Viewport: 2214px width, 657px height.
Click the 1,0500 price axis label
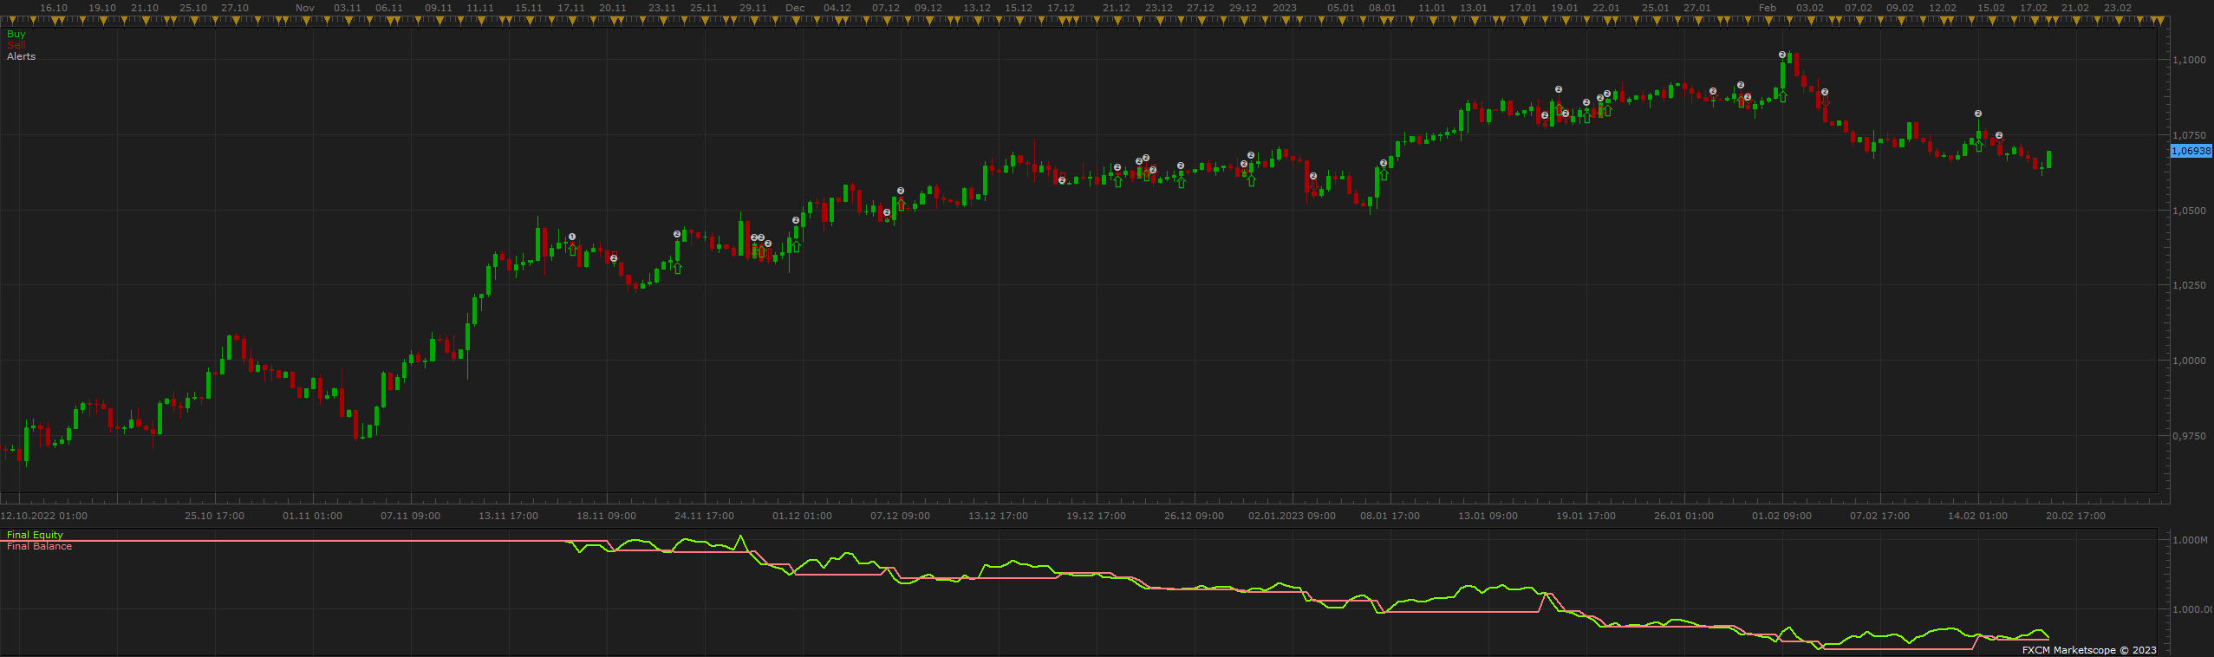point(2190,211)
